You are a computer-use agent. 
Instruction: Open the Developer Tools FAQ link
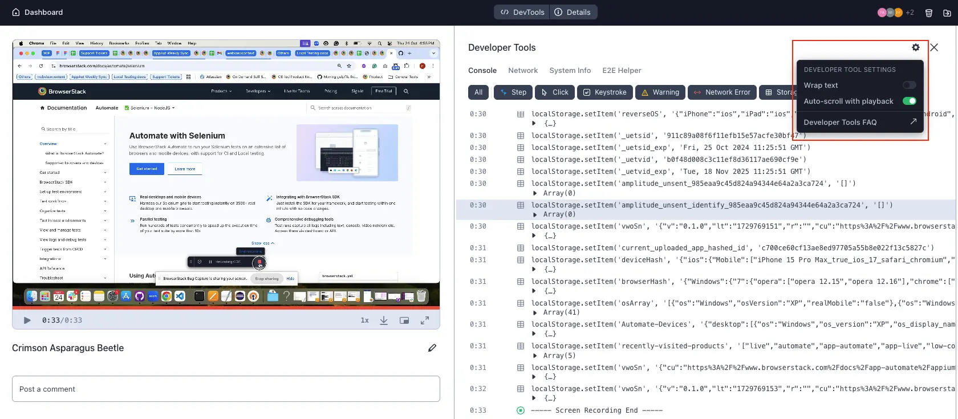point(859,122)
